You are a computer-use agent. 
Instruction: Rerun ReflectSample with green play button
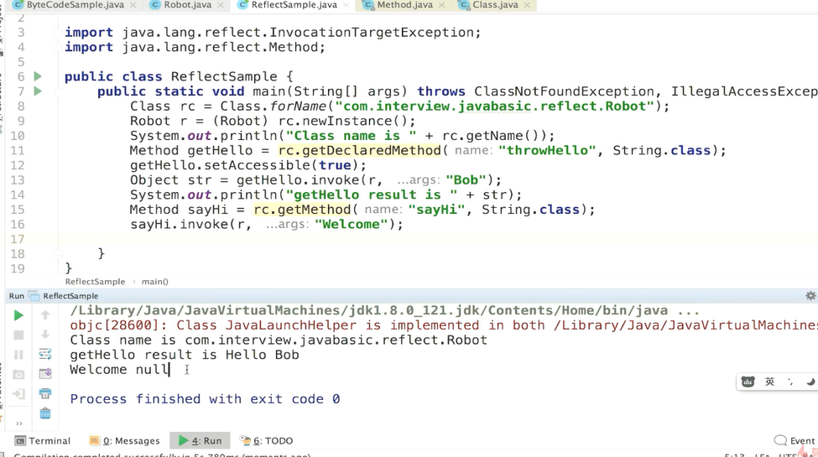point(18,315)
